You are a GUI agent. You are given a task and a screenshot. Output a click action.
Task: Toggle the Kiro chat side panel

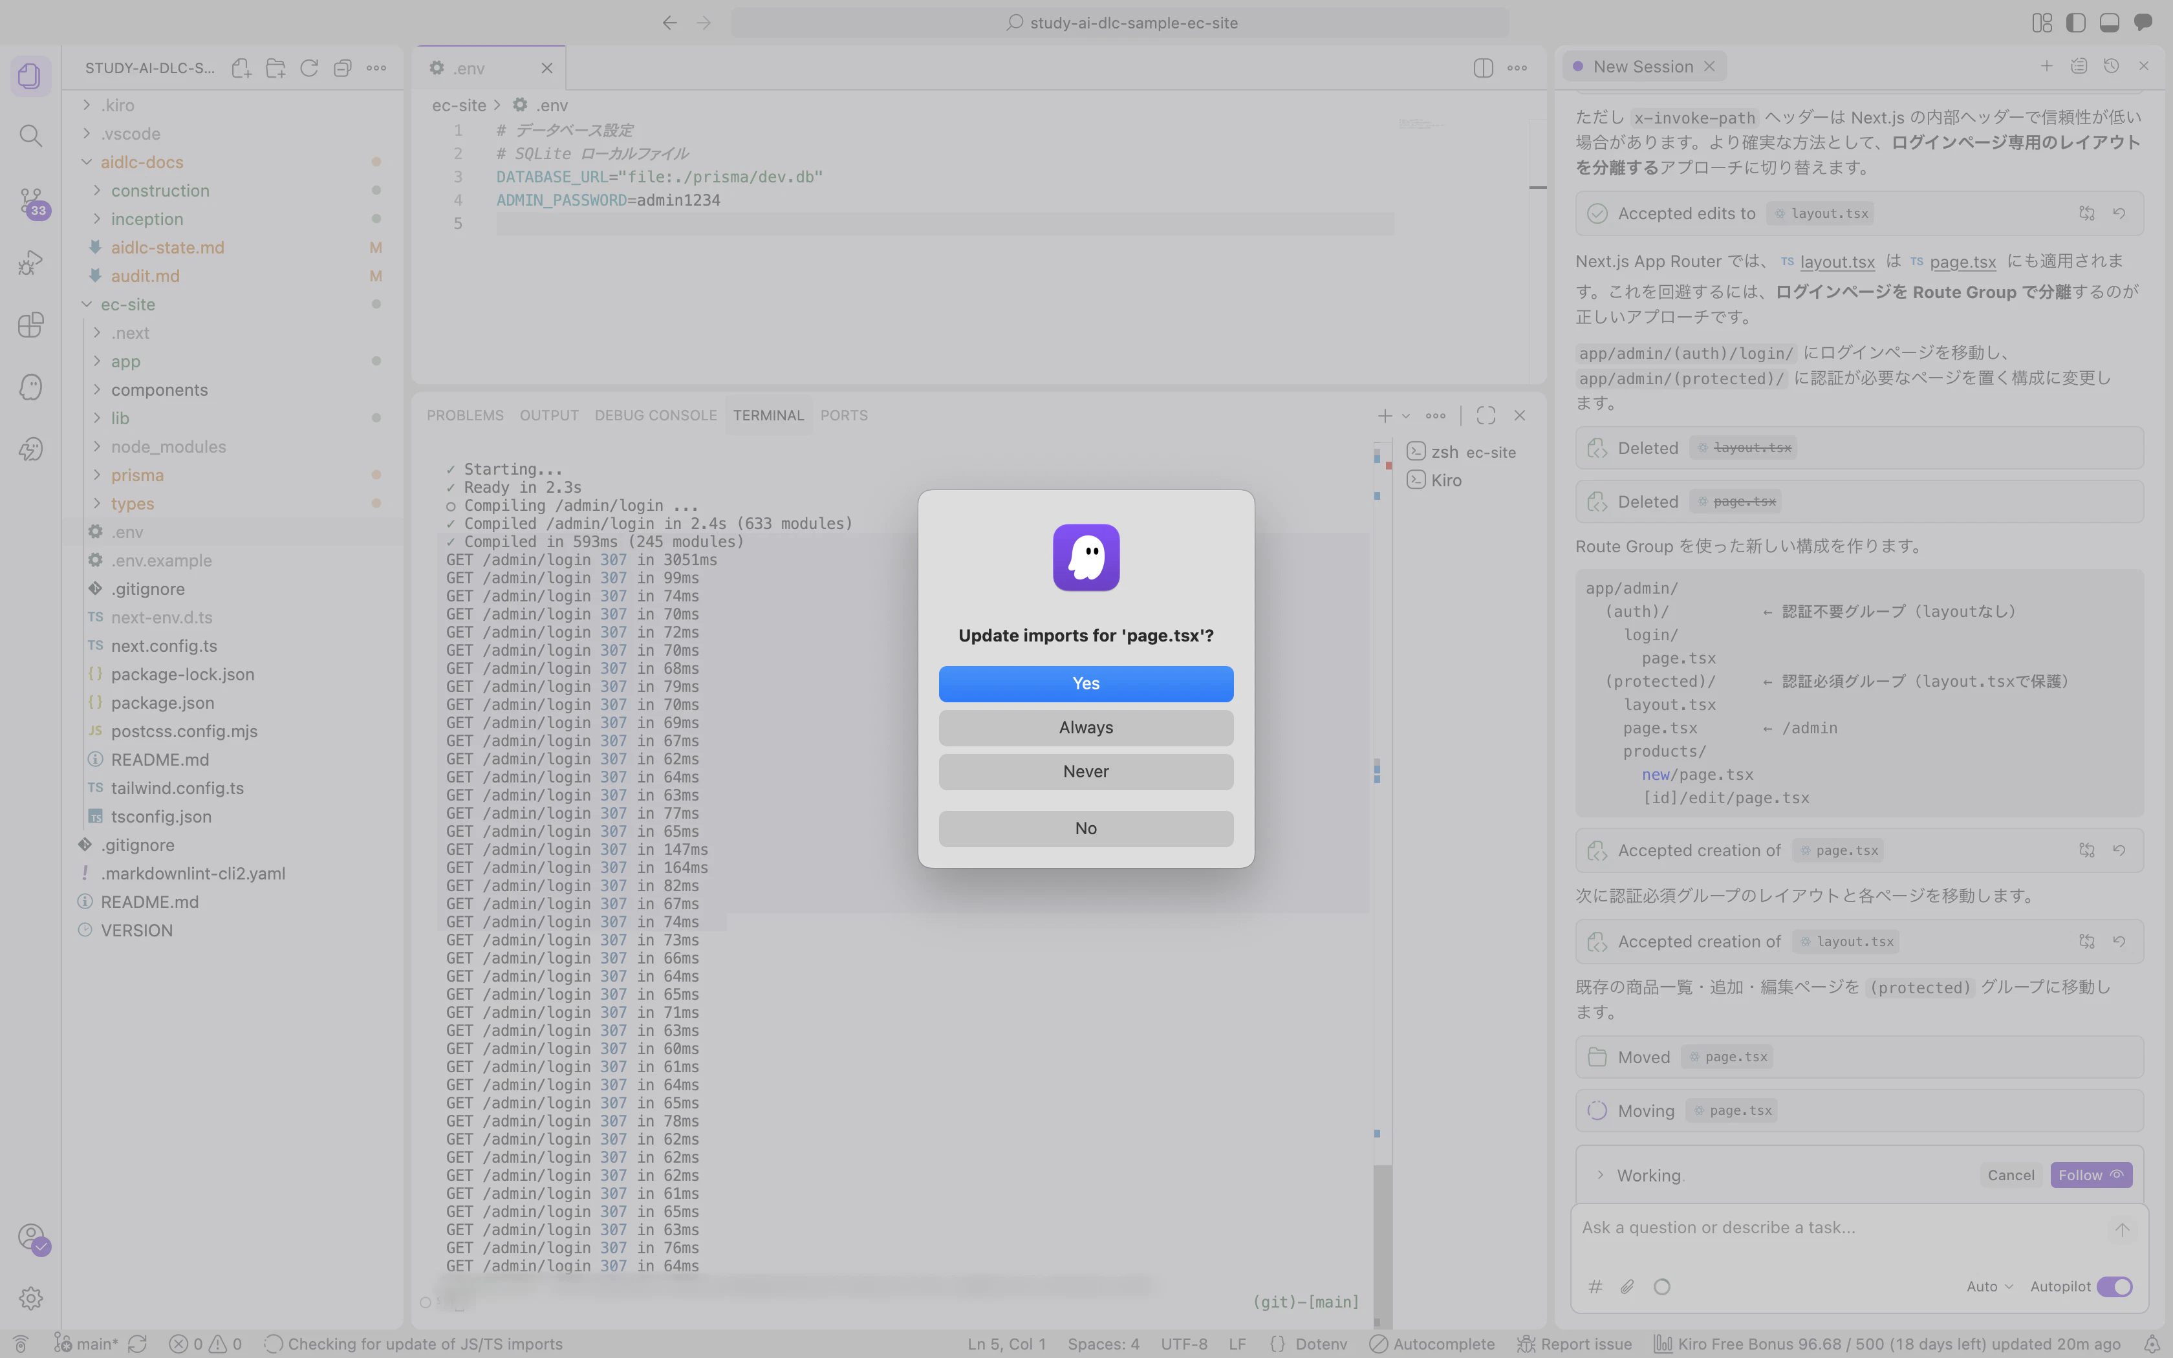[2143, 23]
